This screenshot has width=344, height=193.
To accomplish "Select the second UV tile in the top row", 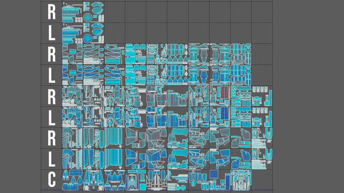I will (x=93, y=12).
